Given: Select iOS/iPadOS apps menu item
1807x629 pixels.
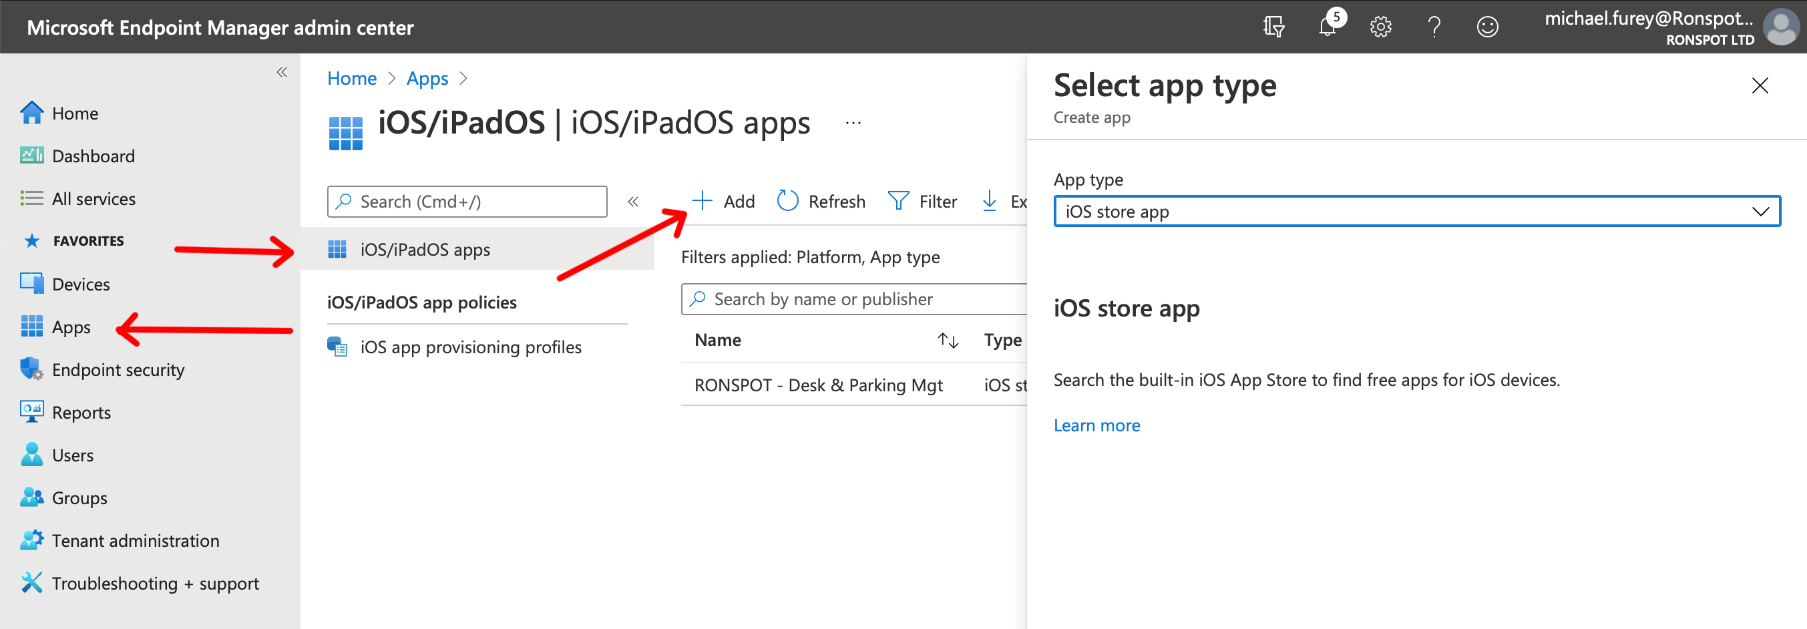Looking at the screenshot, I should point(477,250).
